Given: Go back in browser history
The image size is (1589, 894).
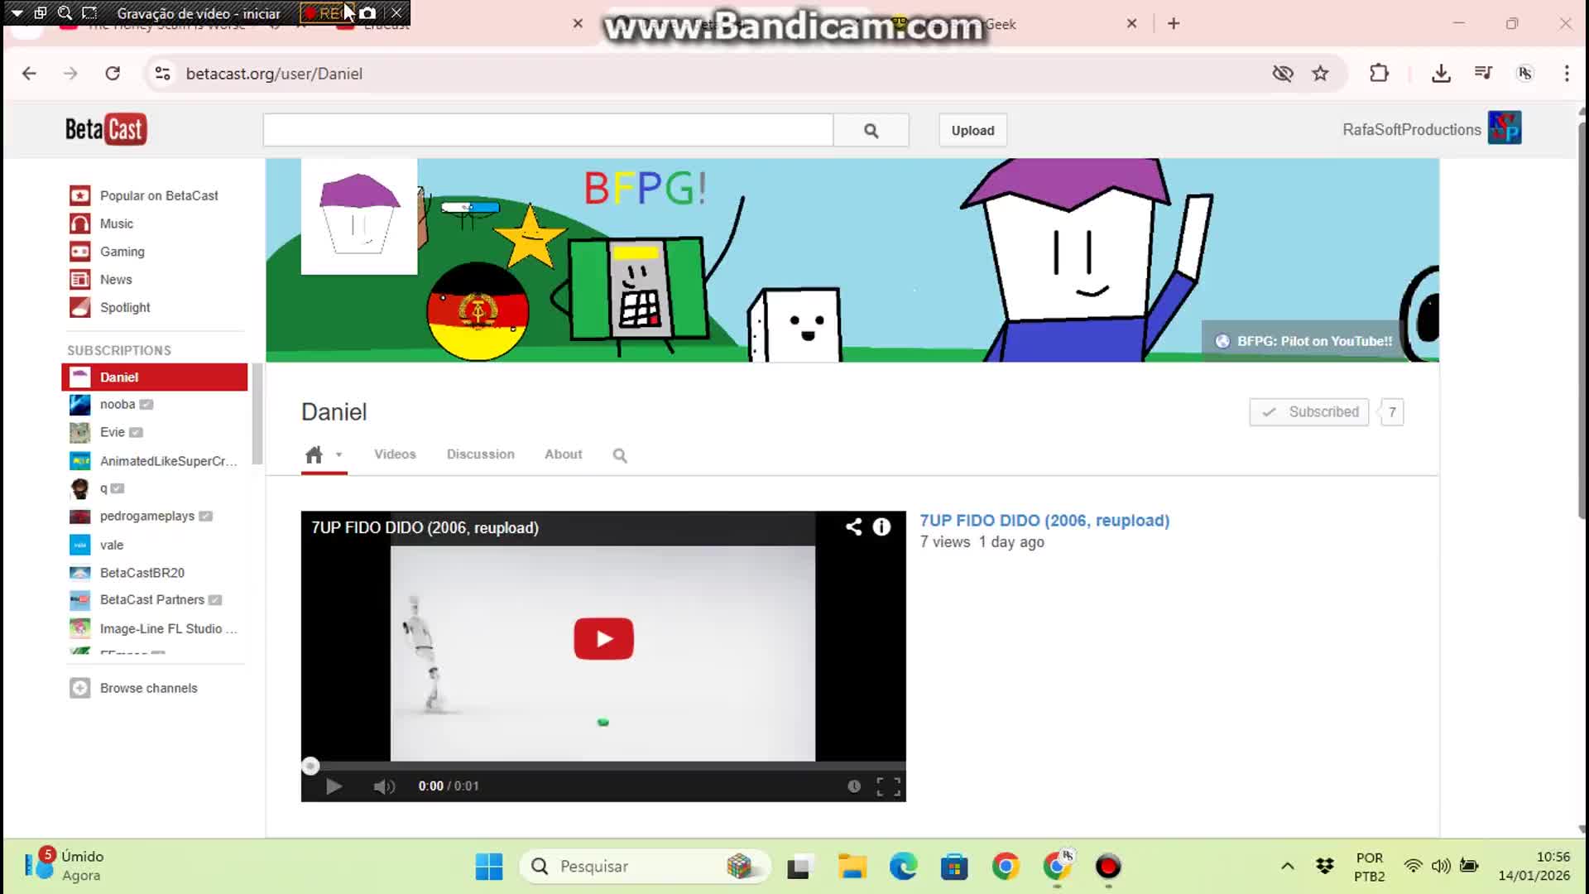Looking at the screenshot, I should coord(29,74).
